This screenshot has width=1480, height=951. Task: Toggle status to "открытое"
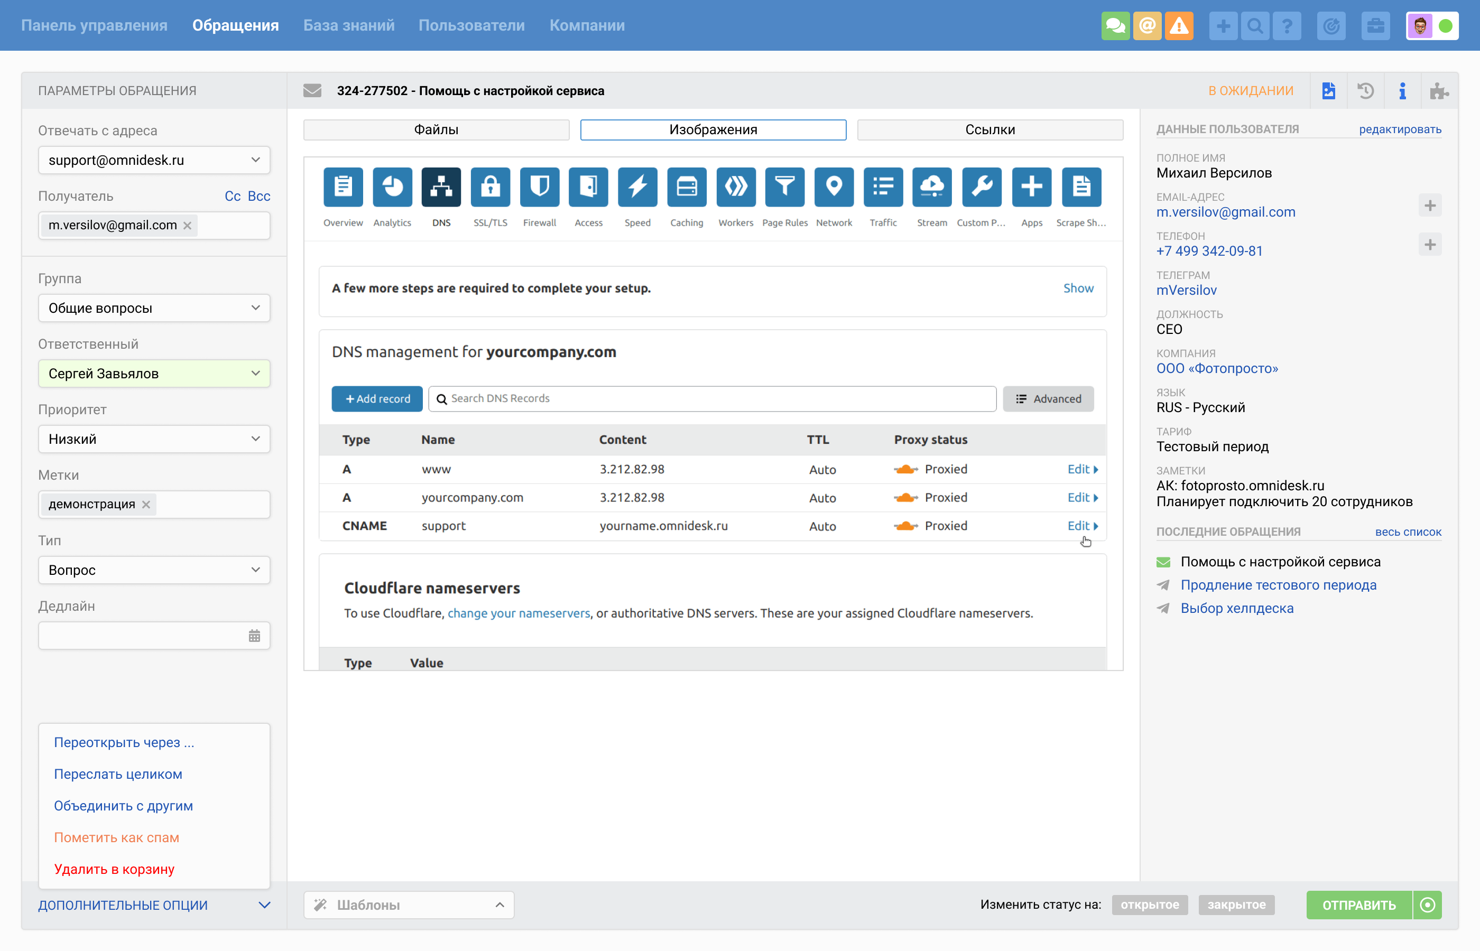pyautogui.click(x=1149, y=905)
